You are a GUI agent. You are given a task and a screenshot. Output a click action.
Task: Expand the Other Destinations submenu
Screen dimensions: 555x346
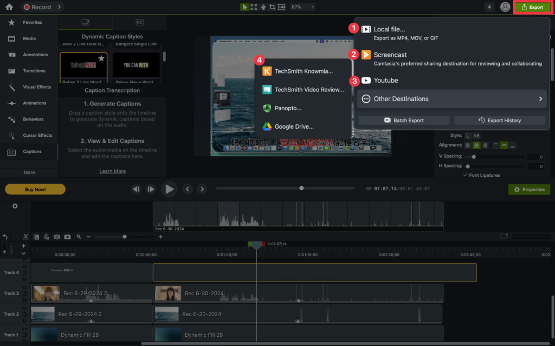[451, 99]
